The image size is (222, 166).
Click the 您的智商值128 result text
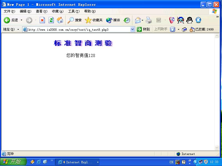coord(81,55)
